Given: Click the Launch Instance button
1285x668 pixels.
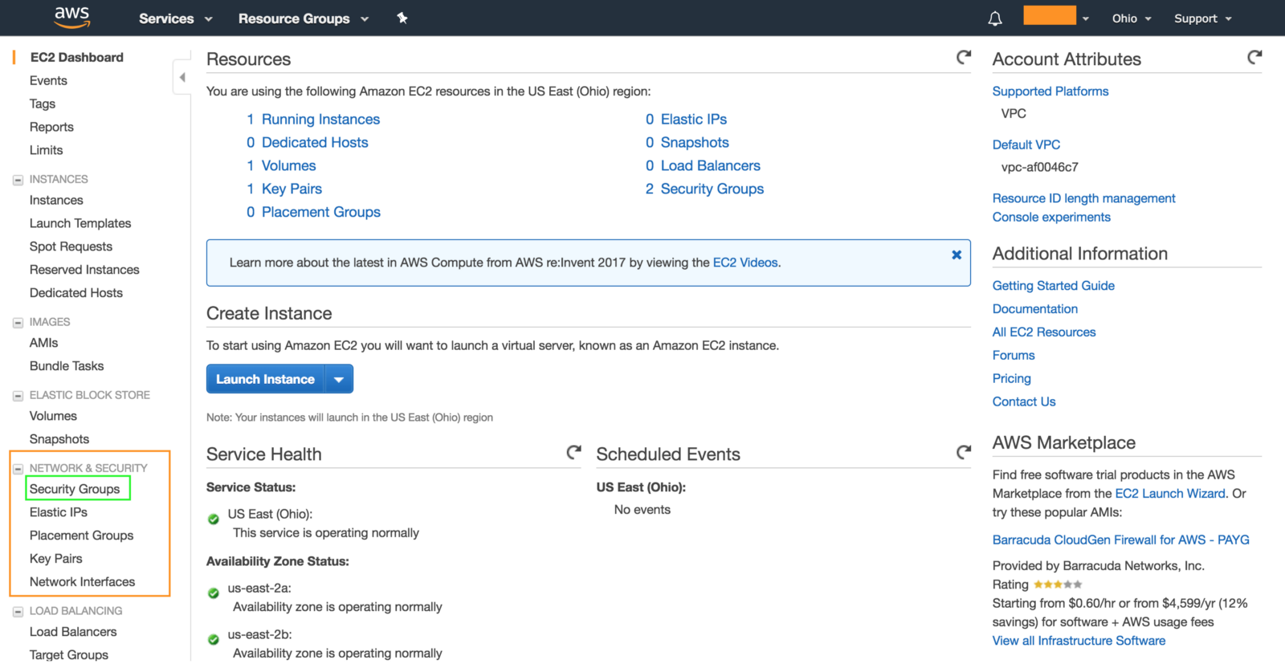Looking at the screenshot, I should (265, 379).
